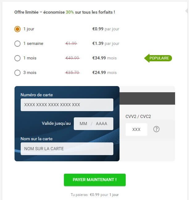This screenshot has height=200, width=189.
Task: Click the Valide jusqu'au label
Action: pos(56,123)
